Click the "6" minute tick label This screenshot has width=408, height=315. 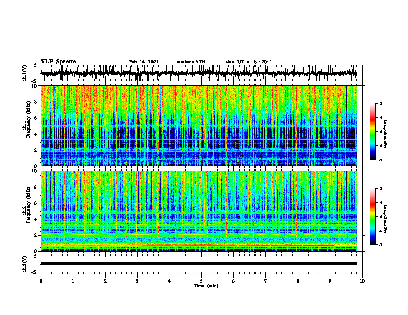234,281
